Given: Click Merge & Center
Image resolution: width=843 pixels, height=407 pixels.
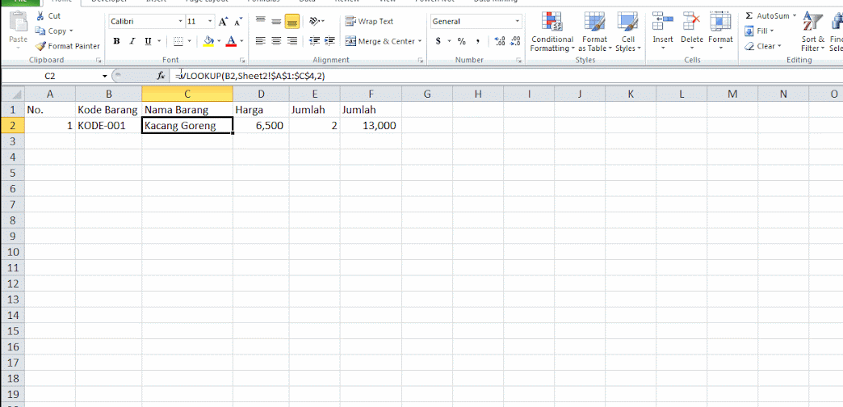Looking at the screenshot, I should (x=380, y=41).
